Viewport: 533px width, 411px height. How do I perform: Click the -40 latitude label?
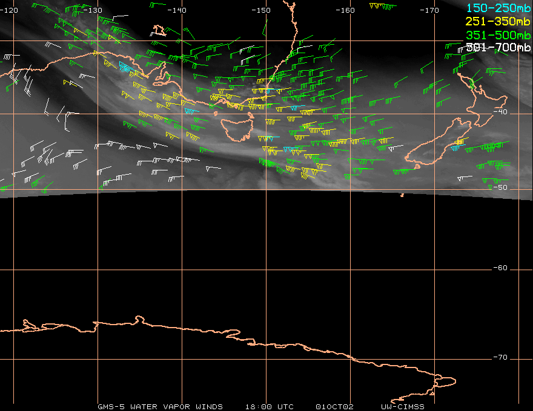click(500, 112)
